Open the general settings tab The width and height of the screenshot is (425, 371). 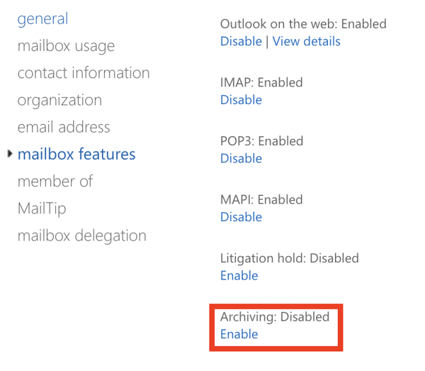click(42, 19)
